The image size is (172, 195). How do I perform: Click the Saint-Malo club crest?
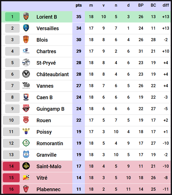coord(26,166)
